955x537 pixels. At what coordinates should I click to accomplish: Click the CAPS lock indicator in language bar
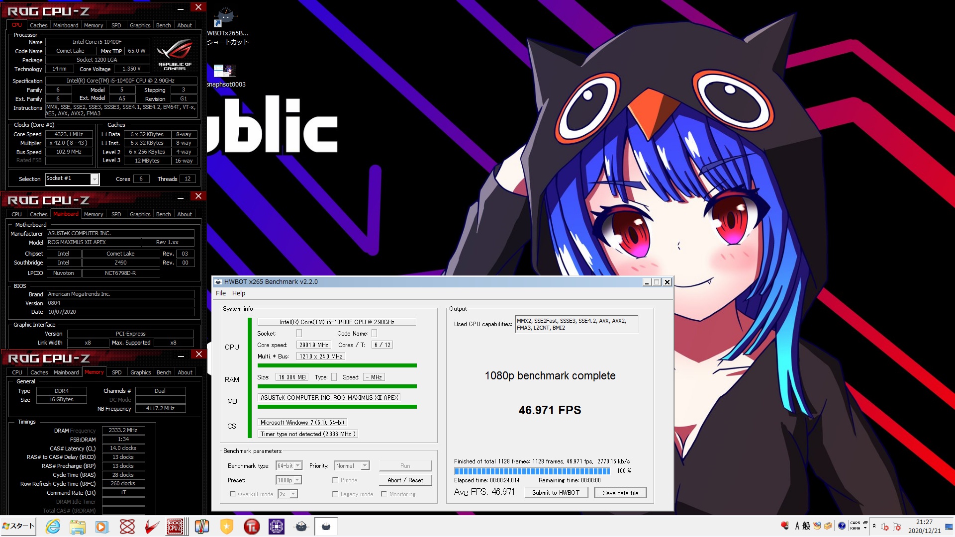[855, 523]
